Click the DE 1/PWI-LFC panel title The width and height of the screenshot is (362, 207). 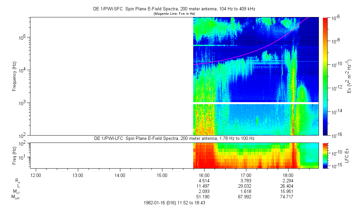pyautogui.click(x=174, y=138)
